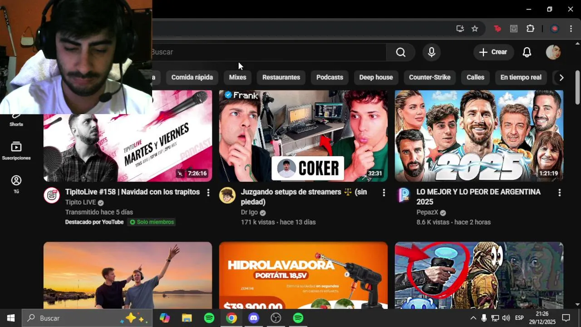
Task: Open the Chrome extensions puzzle icon
Action: click(530, 29)
